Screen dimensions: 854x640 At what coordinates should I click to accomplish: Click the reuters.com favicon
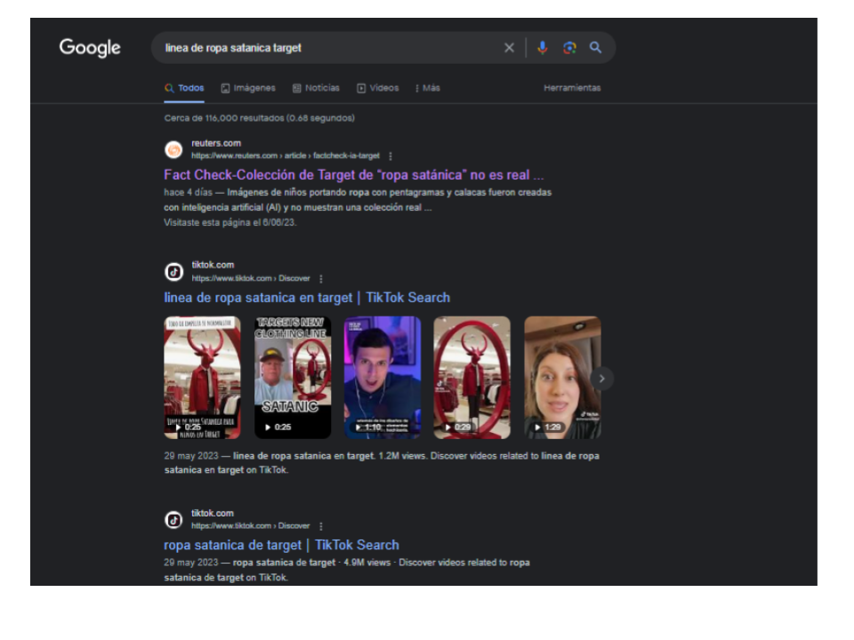tap(173, 149)
